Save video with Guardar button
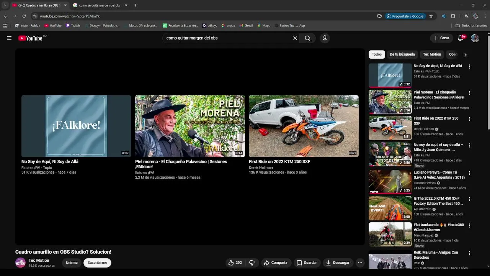Screen dimensions: 490x276 tap(307, 263)
